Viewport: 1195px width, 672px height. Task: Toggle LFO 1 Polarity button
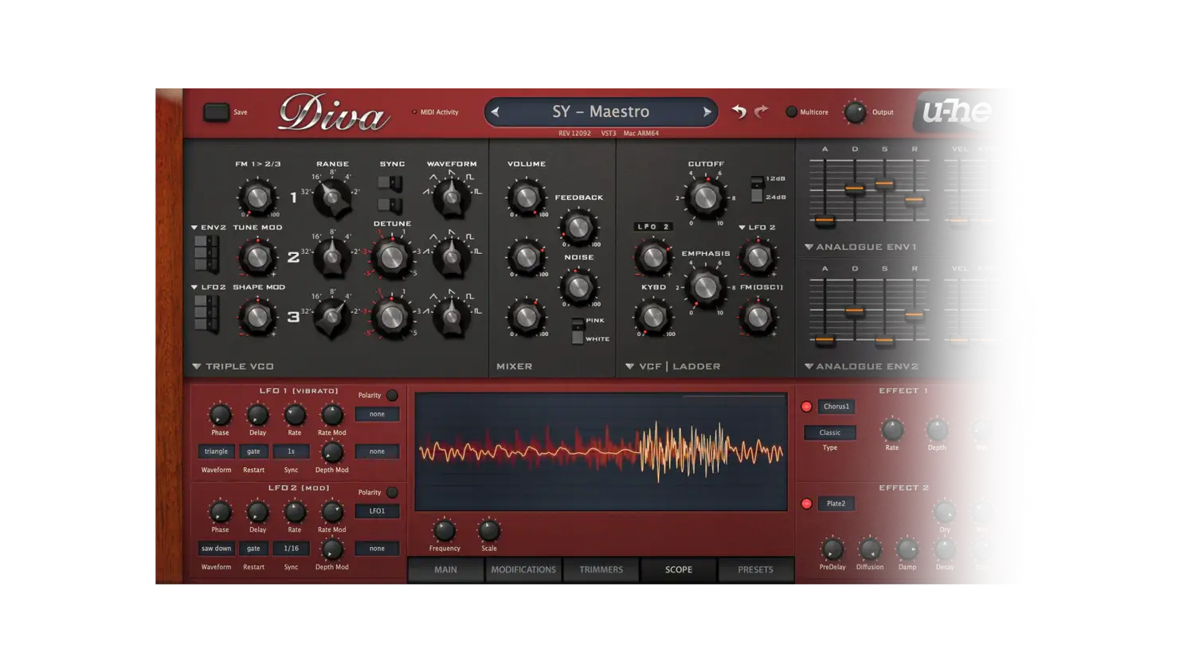tap(392, 396)
